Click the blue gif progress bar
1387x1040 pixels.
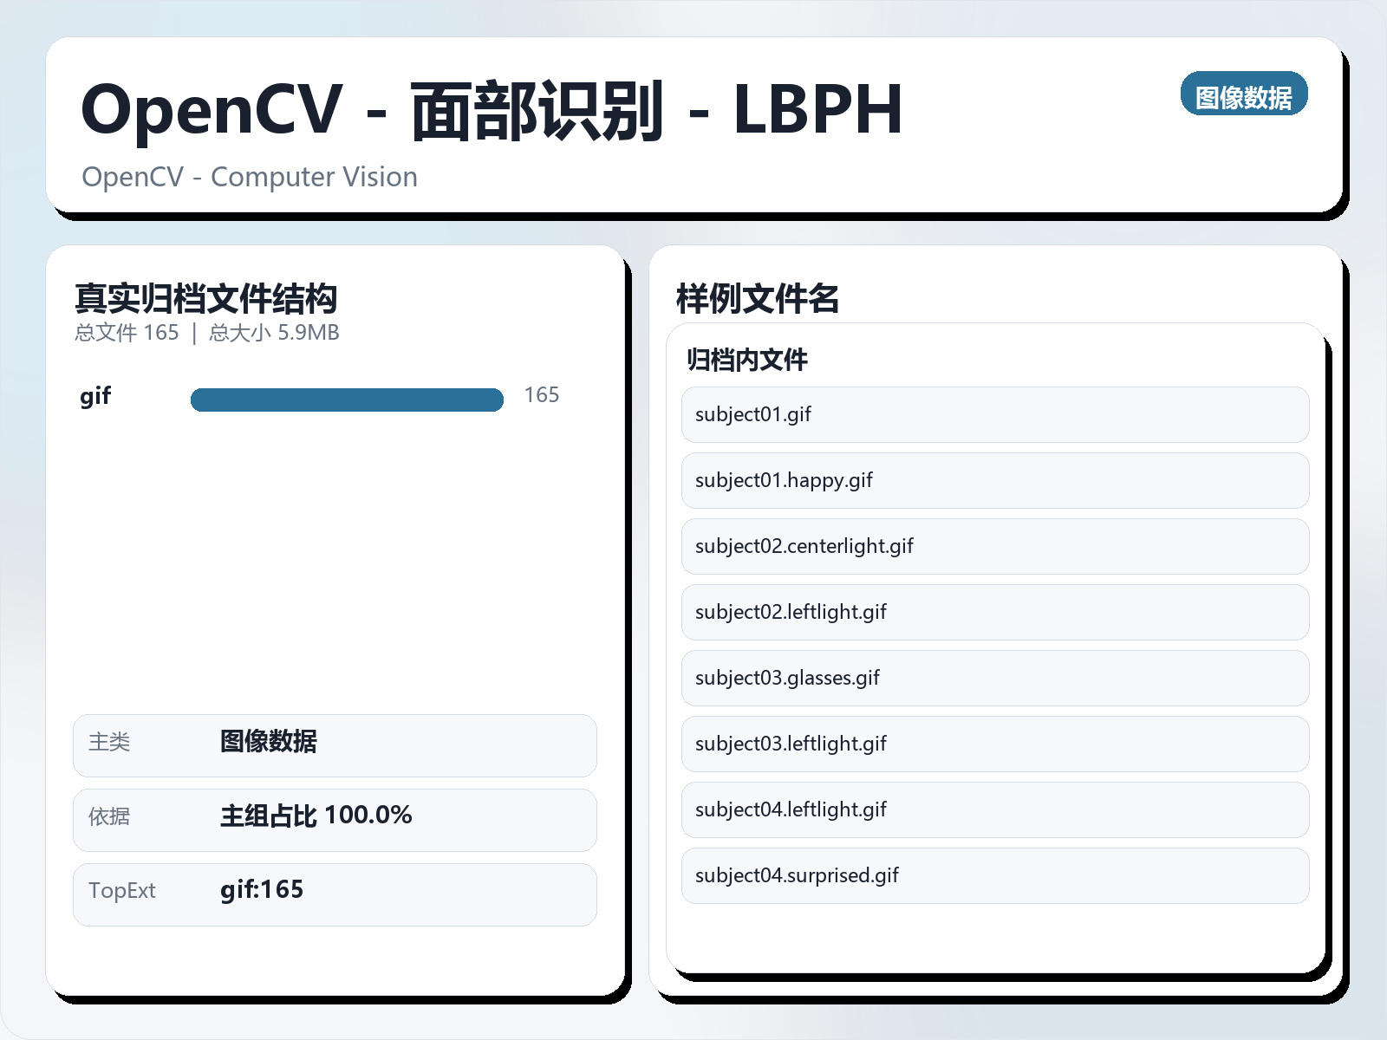347,399
